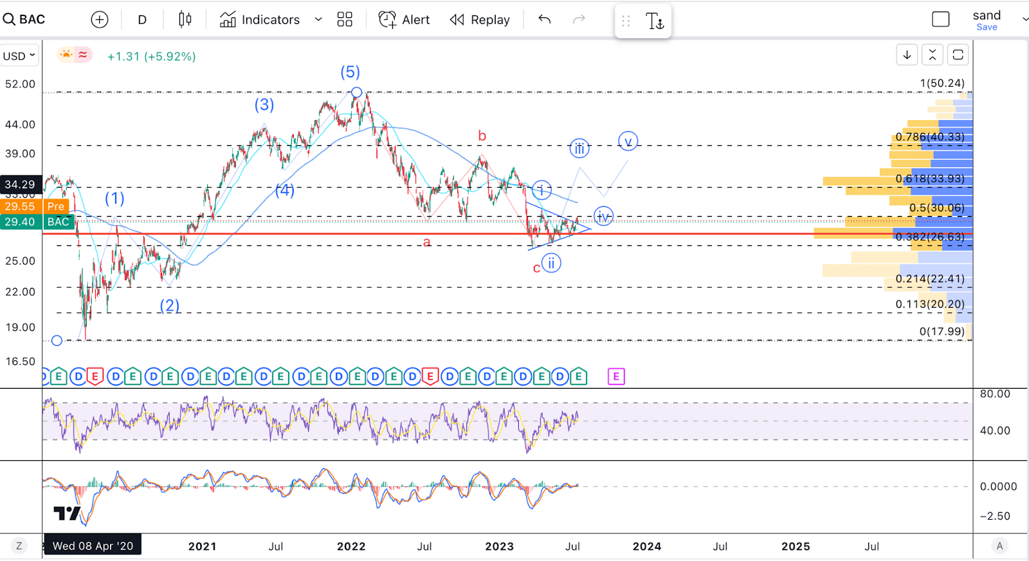Screen dimensions: 1029x561
Task: Toggle auto scale with A button
Action: 999,546
